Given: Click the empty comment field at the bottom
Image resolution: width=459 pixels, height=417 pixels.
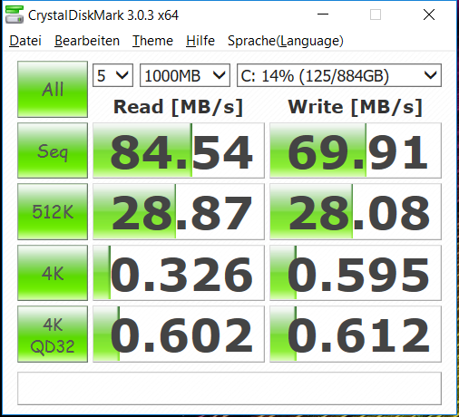Looking at the screenshot, I should tap(229, 389).
